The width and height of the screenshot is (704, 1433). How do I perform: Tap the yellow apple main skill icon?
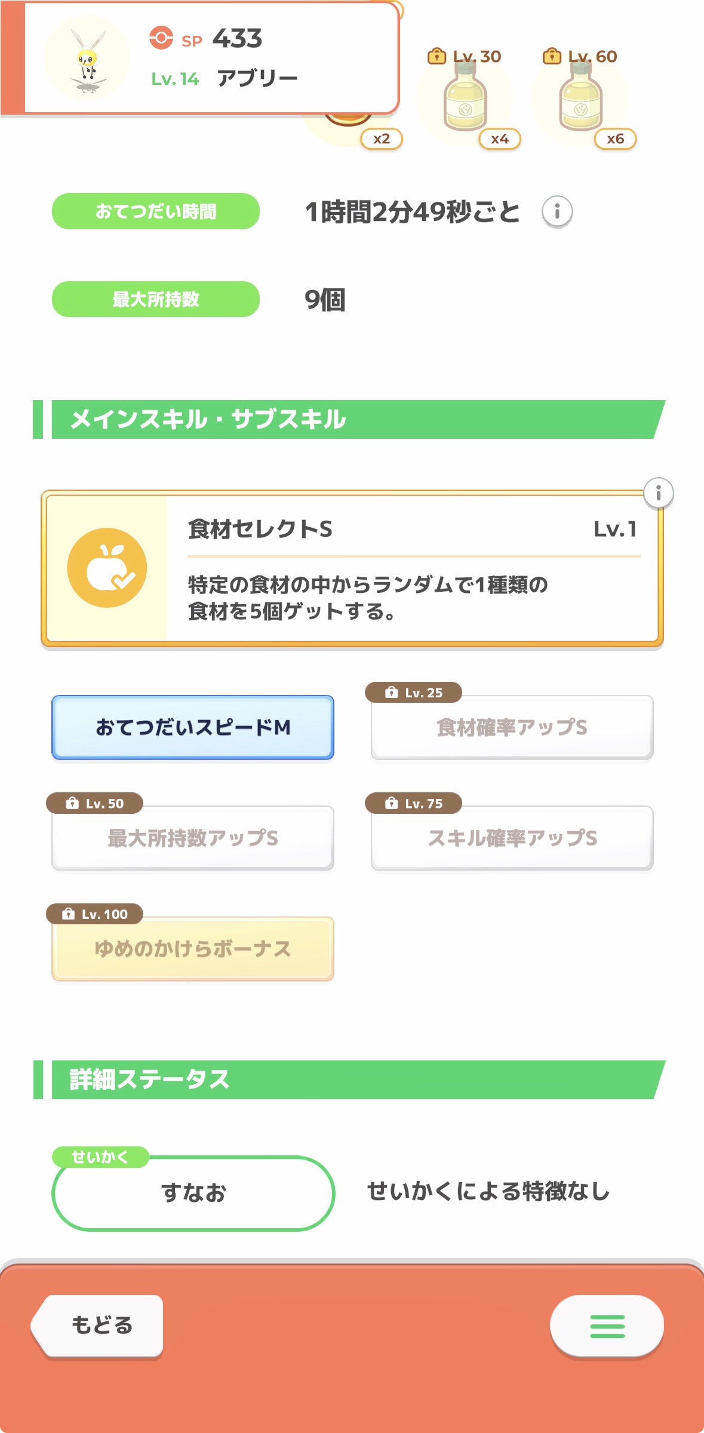(x=107, y=568)
